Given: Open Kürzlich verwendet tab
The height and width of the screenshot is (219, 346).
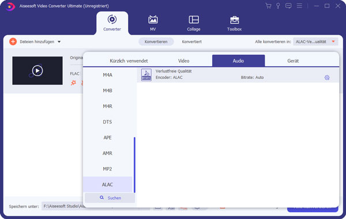Looking at the screenshot, I should [x=129, y=61].
